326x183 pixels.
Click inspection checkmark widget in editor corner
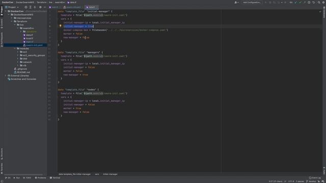pos(320,12)
